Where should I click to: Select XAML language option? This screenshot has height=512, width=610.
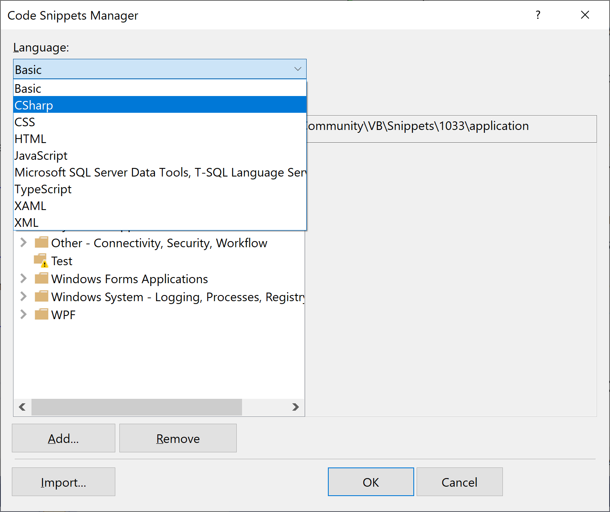(x=160, y=205)
